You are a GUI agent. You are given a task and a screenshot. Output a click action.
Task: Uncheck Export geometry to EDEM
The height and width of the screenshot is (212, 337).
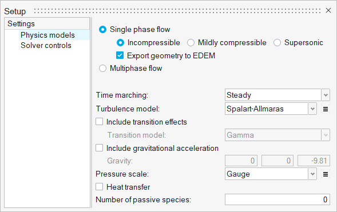point(120,55)
